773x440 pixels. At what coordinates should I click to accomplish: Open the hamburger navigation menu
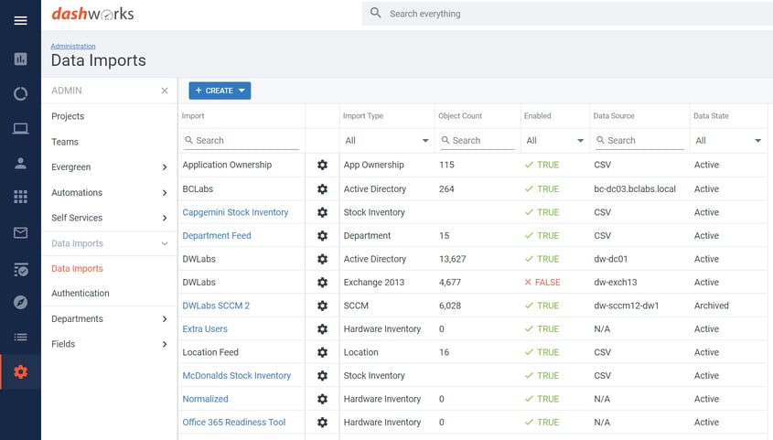20,20
